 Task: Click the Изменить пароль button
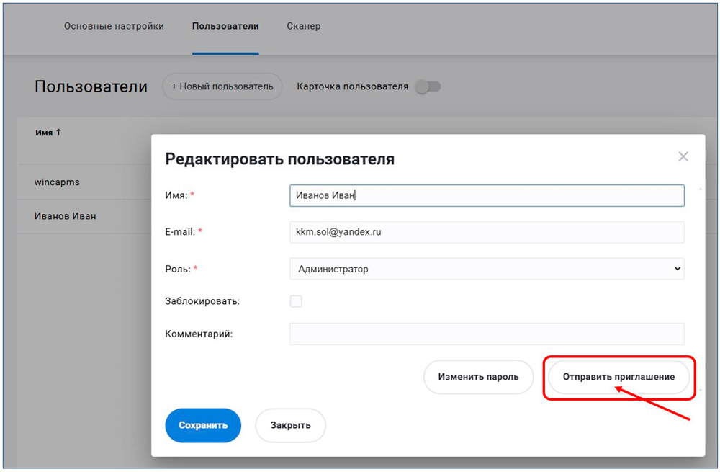point(478,377)
